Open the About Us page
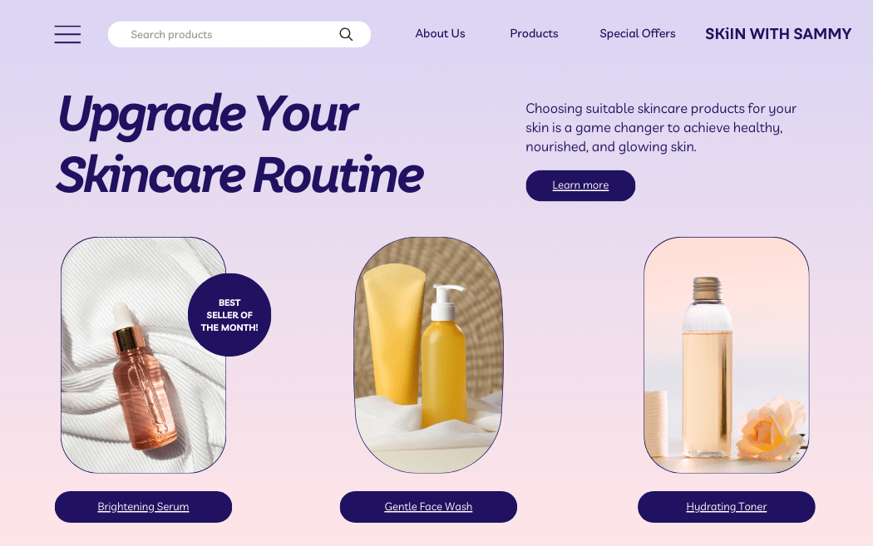This screenshot has height=546, width=873. point(440,33)
